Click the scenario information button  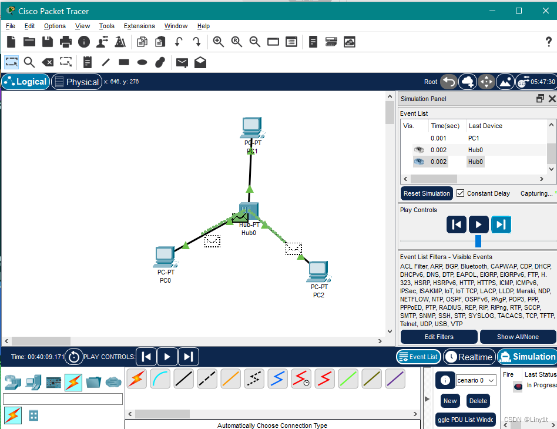(445, 380)
